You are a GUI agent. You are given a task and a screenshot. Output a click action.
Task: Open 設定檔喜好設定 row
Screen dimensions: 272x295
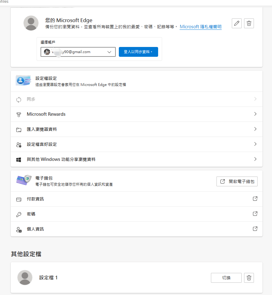137,144
